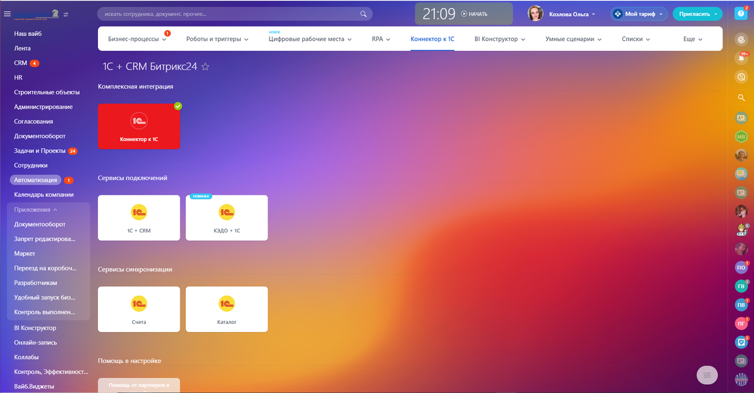Viewport: 754px width, 393px height.
Task: Open Помощь от партнеров tile
Action: tap(139, 385)
